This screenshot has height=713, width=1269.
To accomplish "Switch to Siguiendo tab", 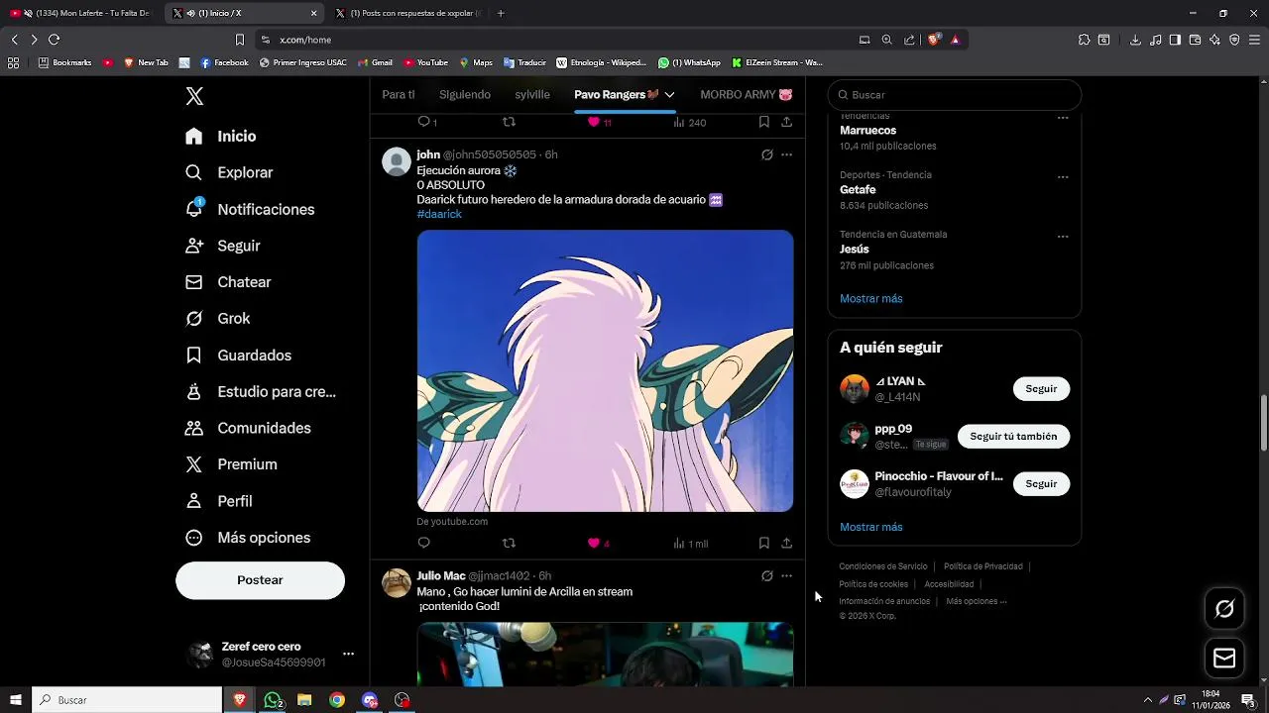I will [465, 94].
